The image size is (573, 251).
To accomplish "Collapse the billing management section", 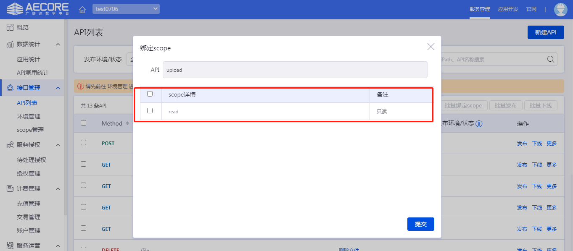I will click(58, 188).
